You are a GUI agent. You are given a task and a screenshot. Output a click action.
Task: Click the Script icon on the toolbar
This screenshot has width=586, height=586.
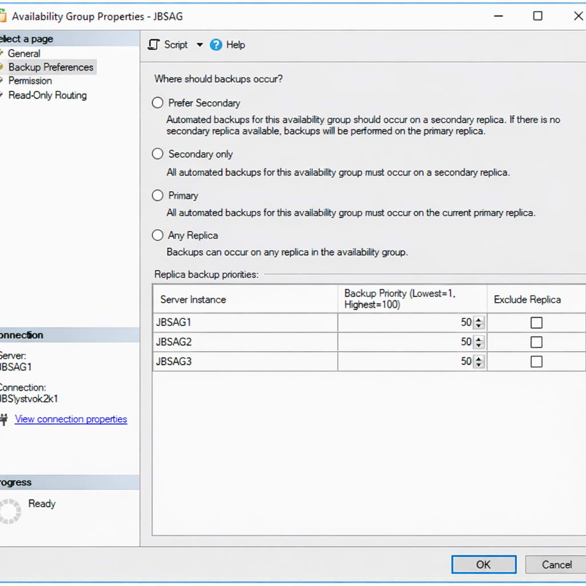coord(153,45)
